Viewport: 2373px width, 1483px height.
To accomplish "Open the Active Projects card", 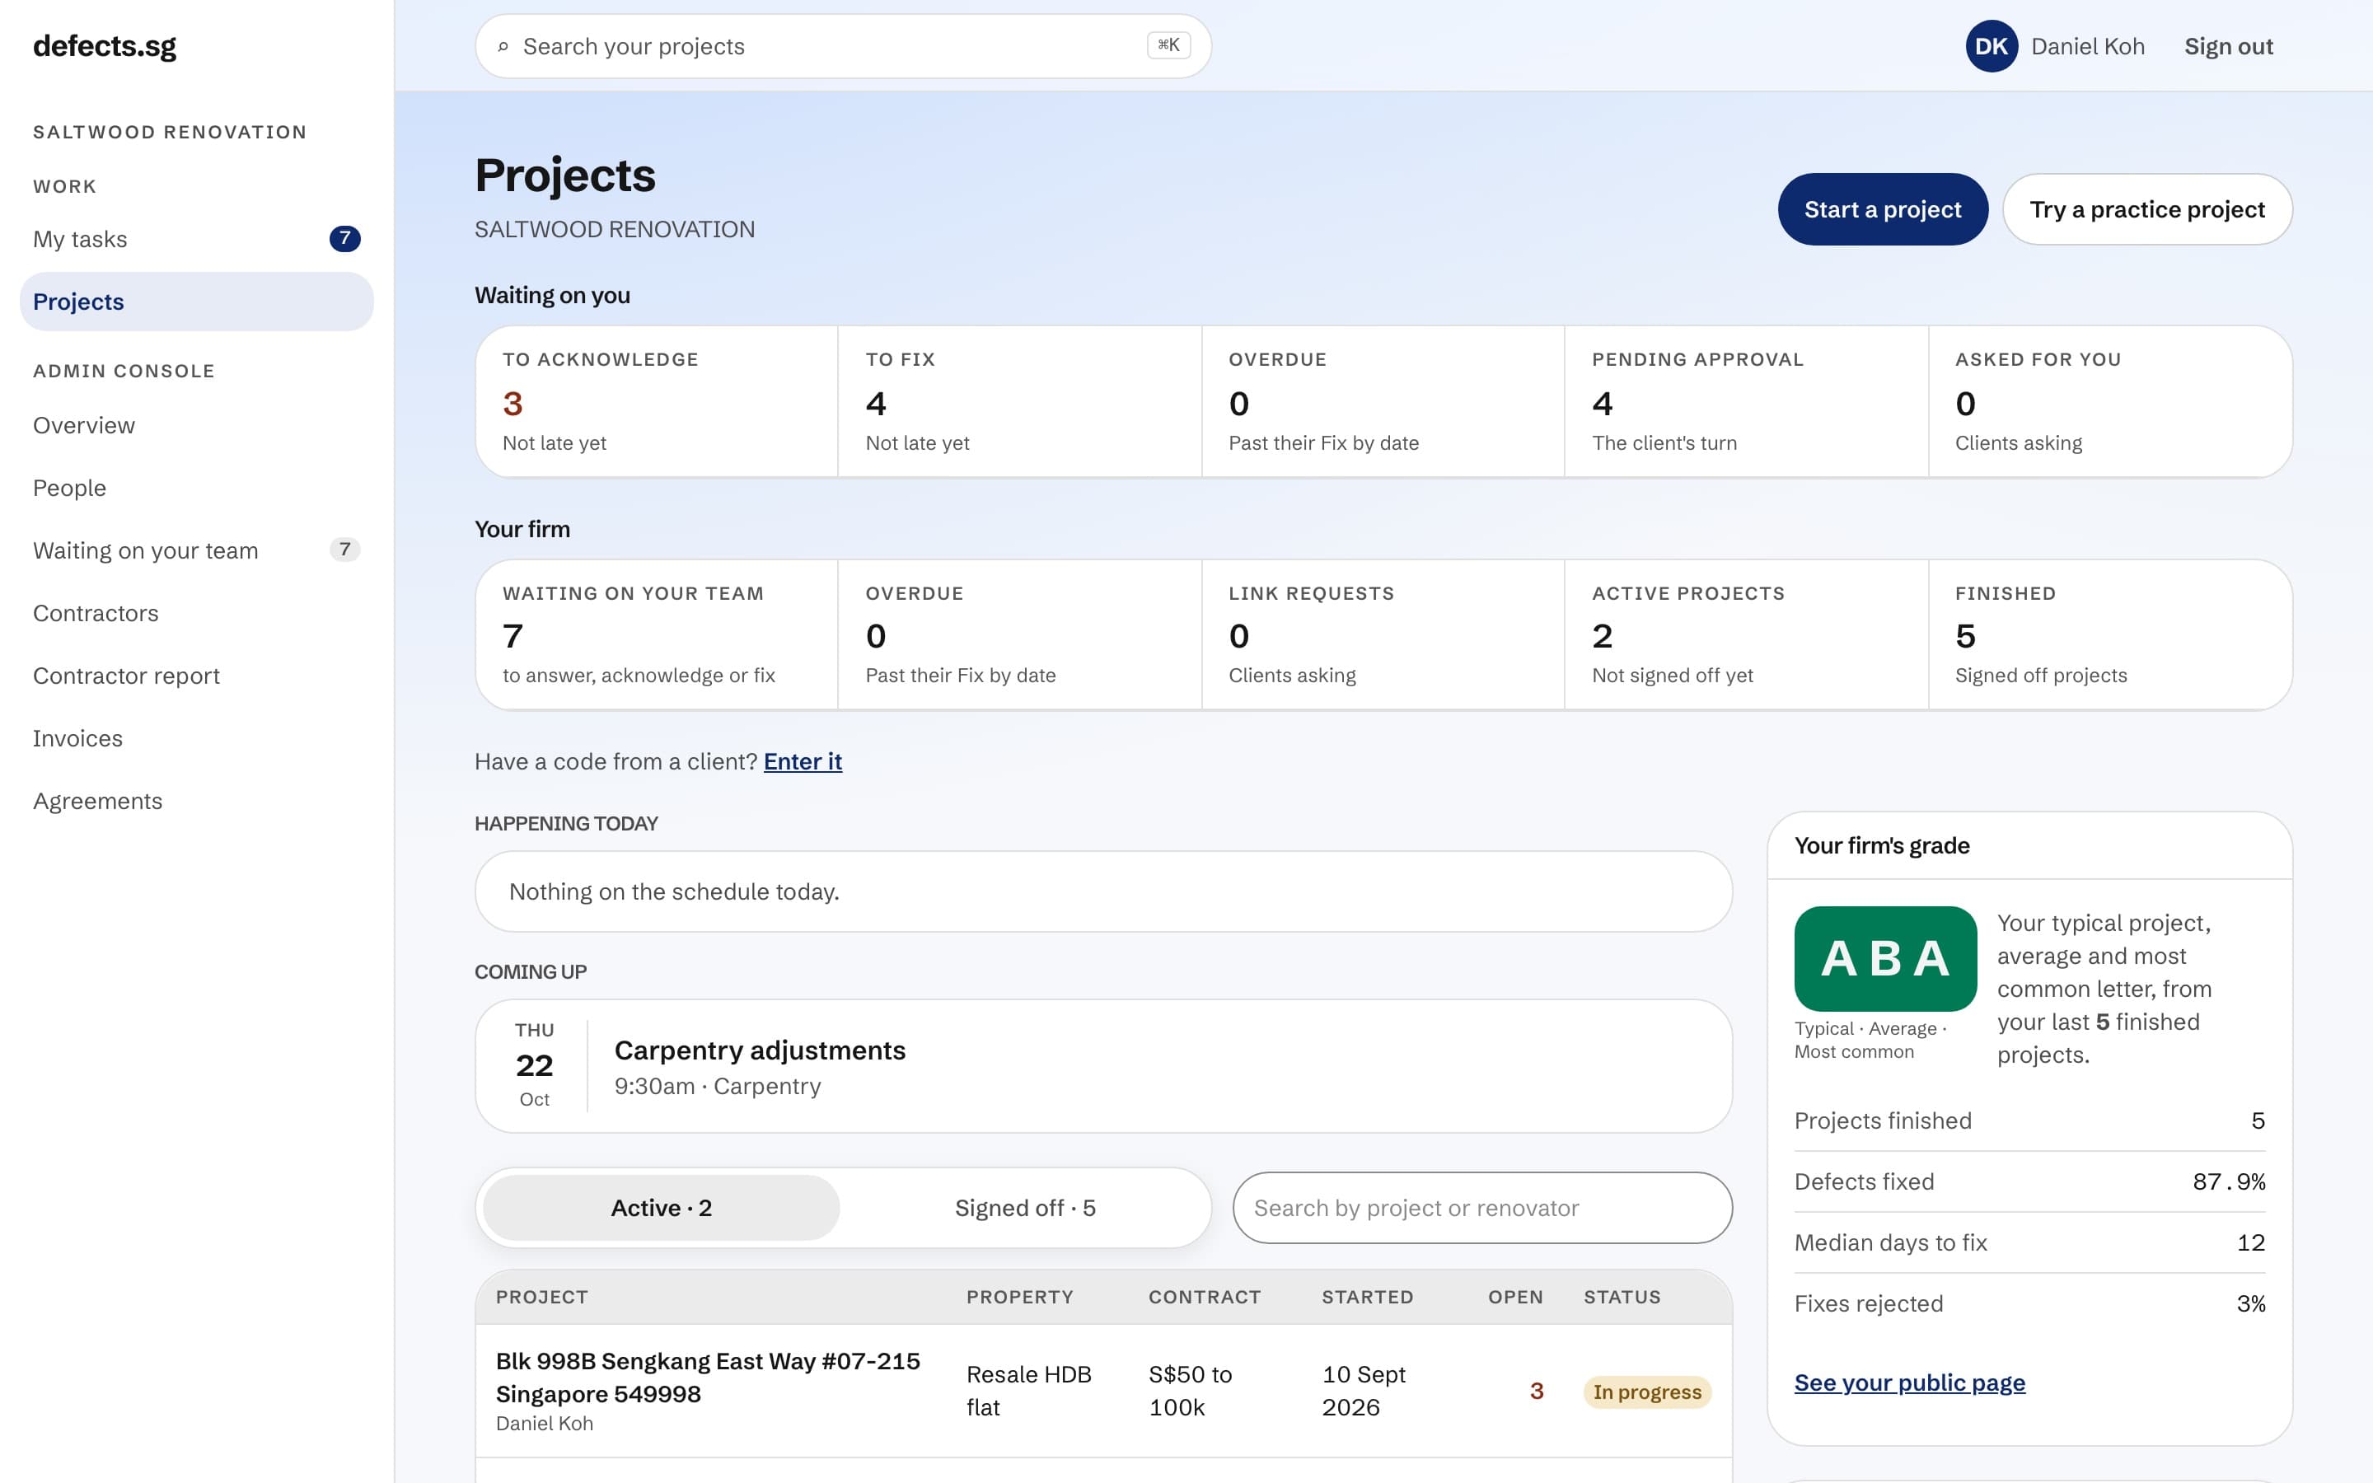I will [1747, 634].
